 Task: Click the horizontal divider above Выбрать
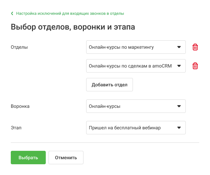(105, 142)
